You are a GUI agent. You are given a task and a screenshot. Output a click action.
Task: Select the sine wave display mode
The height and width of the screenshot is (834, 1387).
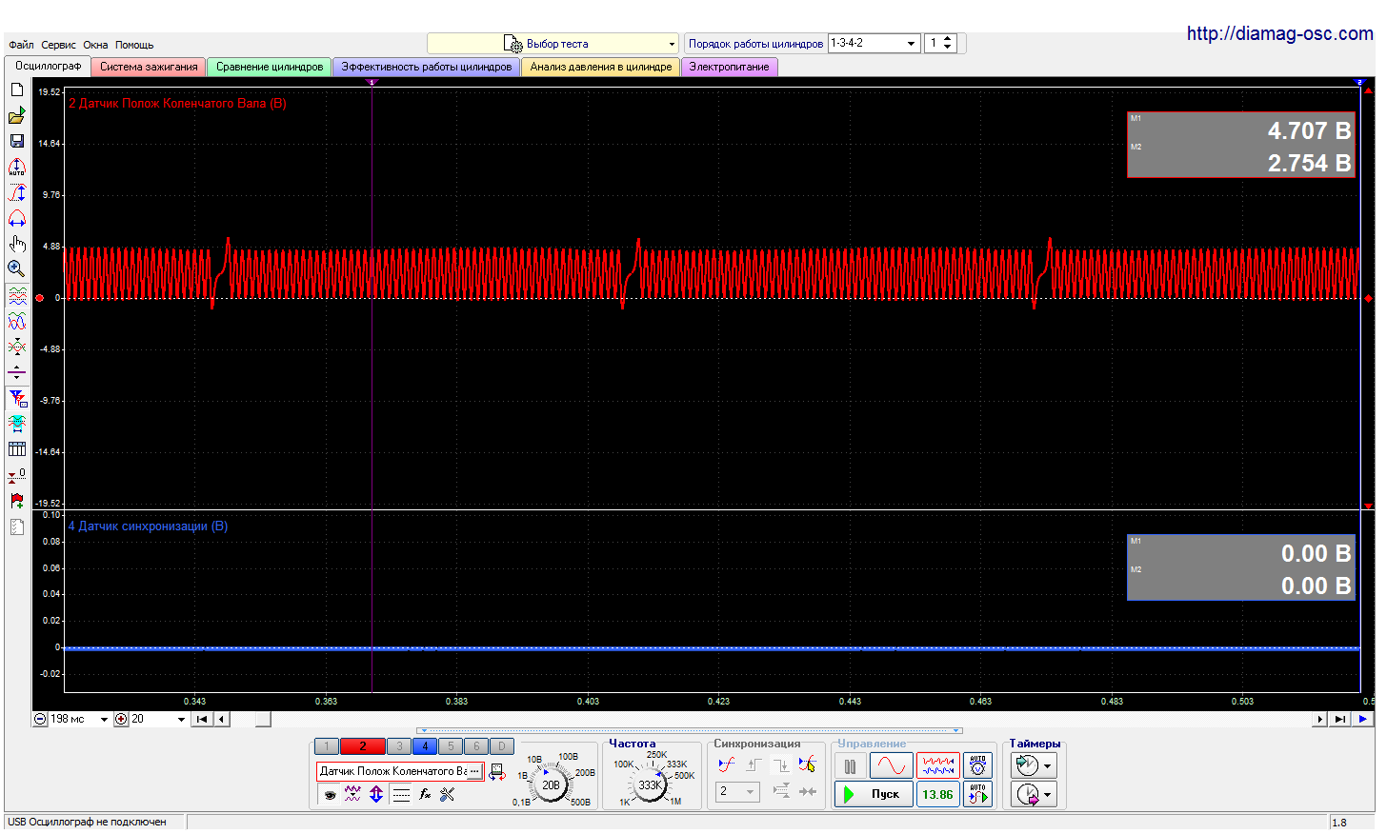[x=891, y=765]
